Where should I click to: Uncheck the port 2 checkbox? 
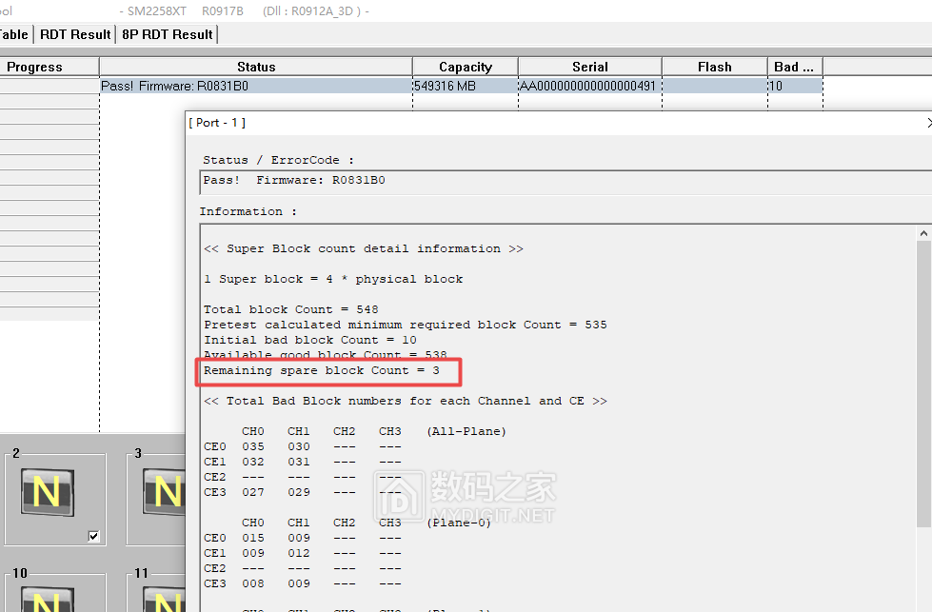[x=93, y=536]
